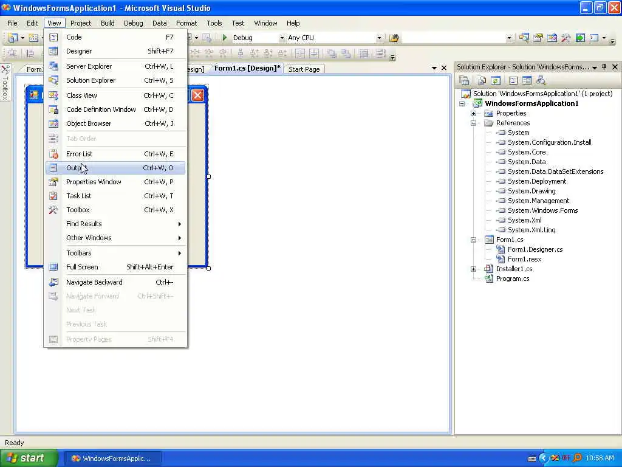The height and width of the screenshot is (467, 622).
Task: Select Program.cs file
Action: point(513,278)
